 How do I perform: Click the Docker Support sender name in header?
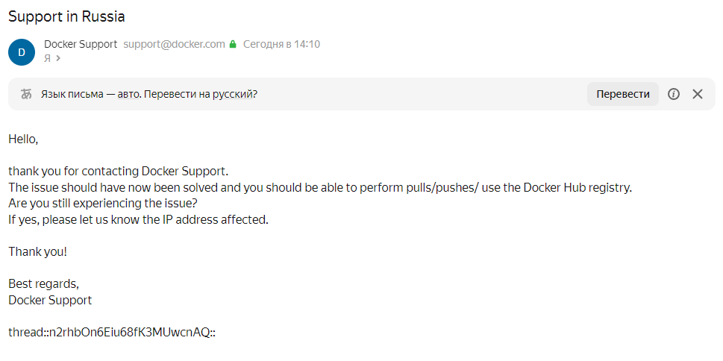click(81, 44)
